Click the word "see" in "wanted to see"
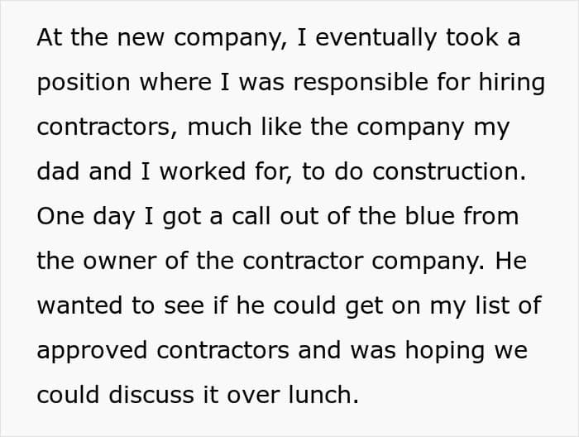Screen dimensions: 579x437 184,307
